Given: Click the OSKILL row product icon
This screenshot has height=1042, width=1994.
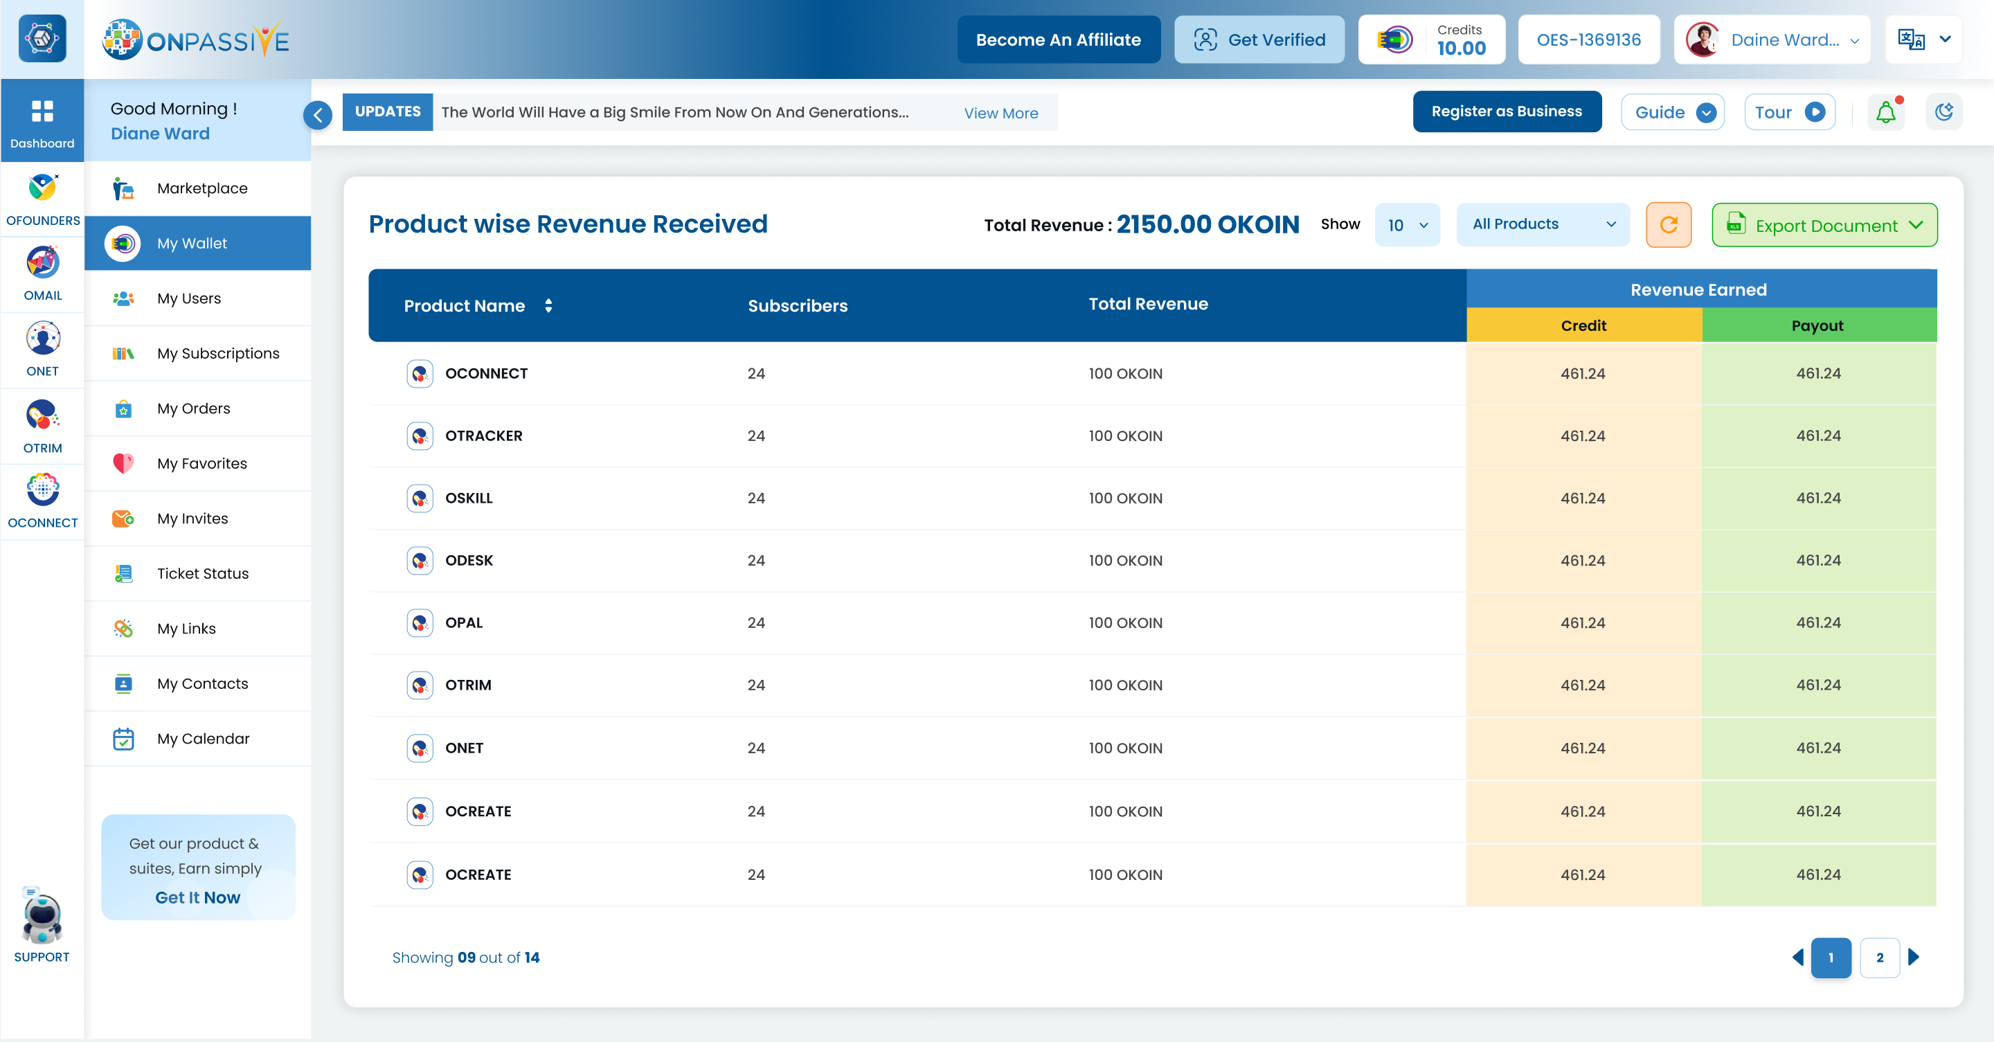Looking at the screenshot, I should [420, 498].
